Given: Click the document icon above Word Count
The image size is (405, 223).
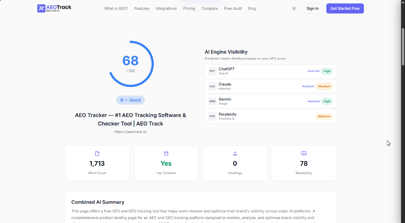Looking at the screenshot, I should pyautogui.click(x=97, y=154).
